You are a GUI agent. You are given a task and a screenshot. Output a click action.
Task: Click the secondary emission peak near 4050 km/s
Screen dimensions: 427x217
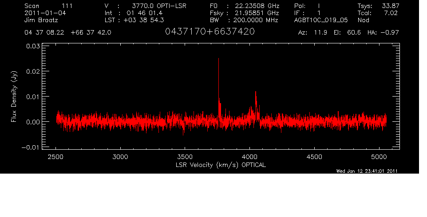point(256,93)
